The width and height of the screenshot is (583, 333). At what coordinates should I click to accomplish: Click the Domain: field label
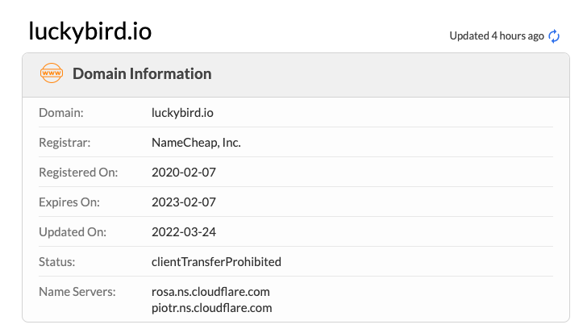[x=61, y=113]
